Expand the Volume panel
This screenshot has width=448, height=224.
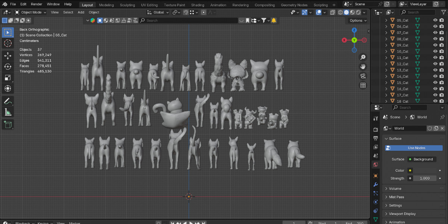414,189
